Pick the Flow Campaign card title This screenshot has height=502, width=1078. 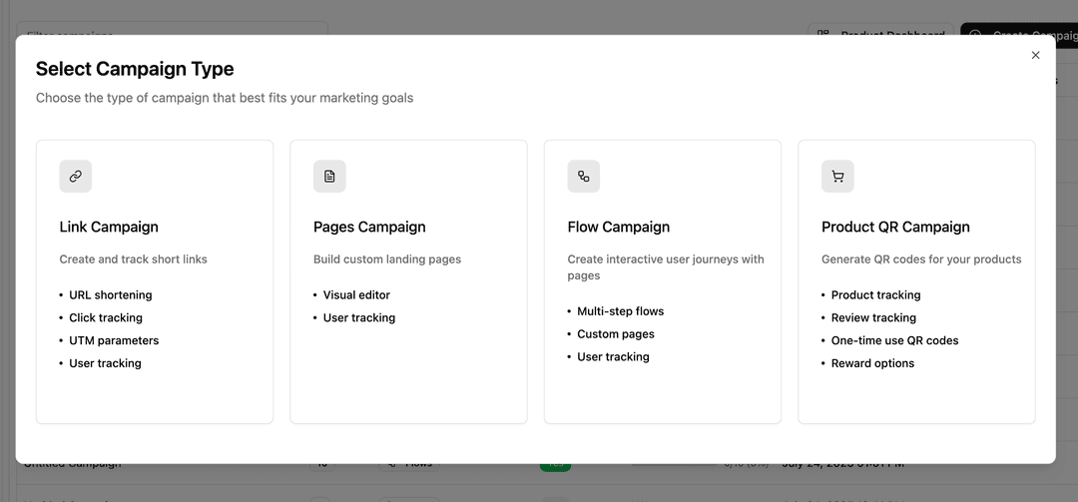click(618, 227)
